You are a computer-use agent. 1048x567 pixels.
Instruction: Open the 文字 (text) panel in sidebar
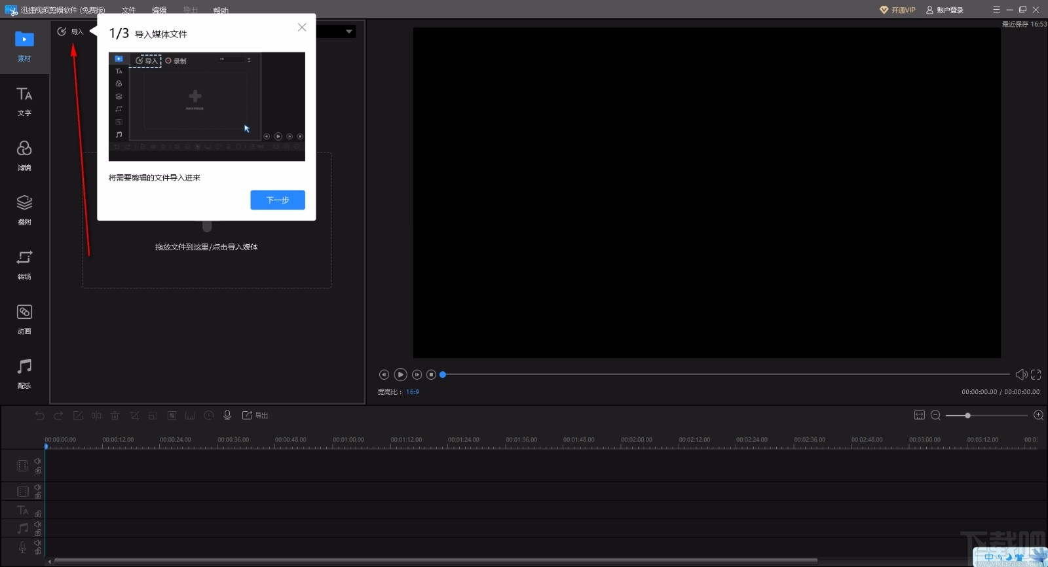coord(24,101)
